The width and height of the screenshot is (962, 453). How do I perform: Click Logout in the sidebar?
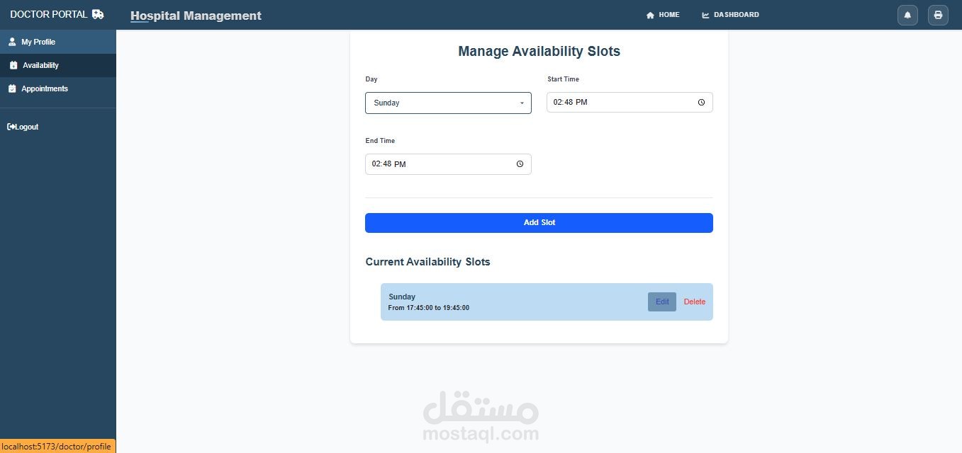click(x=23, y=127)
